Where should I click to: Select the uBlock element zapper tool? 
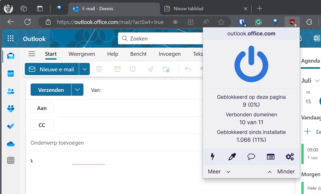(213, 157)
